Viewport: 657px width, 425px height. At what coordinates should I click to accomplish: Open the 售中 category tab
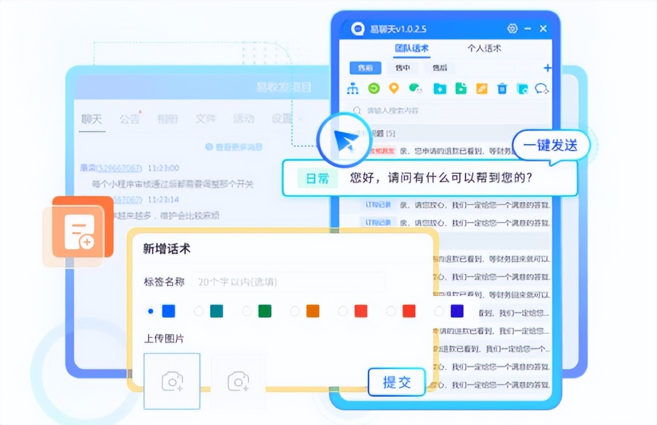[402, 68]
